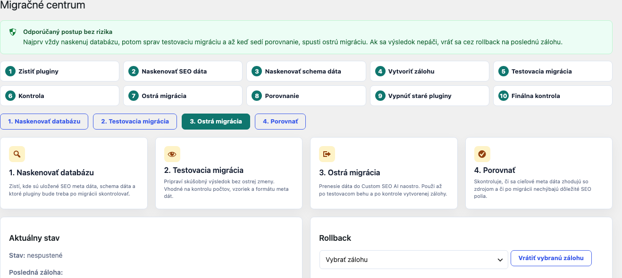
Task: Click step number 2 badge Naskenovať SEO dáta
Action: pos(134,72)
